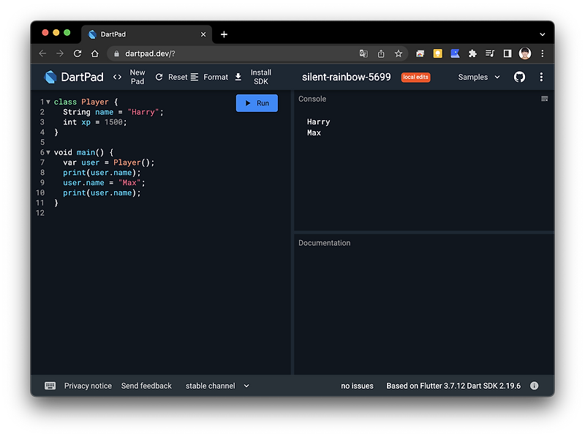The width and height of the screenshot is (585, 437).
Task: Open the Chrome extensions puzzle icon
Action: [472, 53]
